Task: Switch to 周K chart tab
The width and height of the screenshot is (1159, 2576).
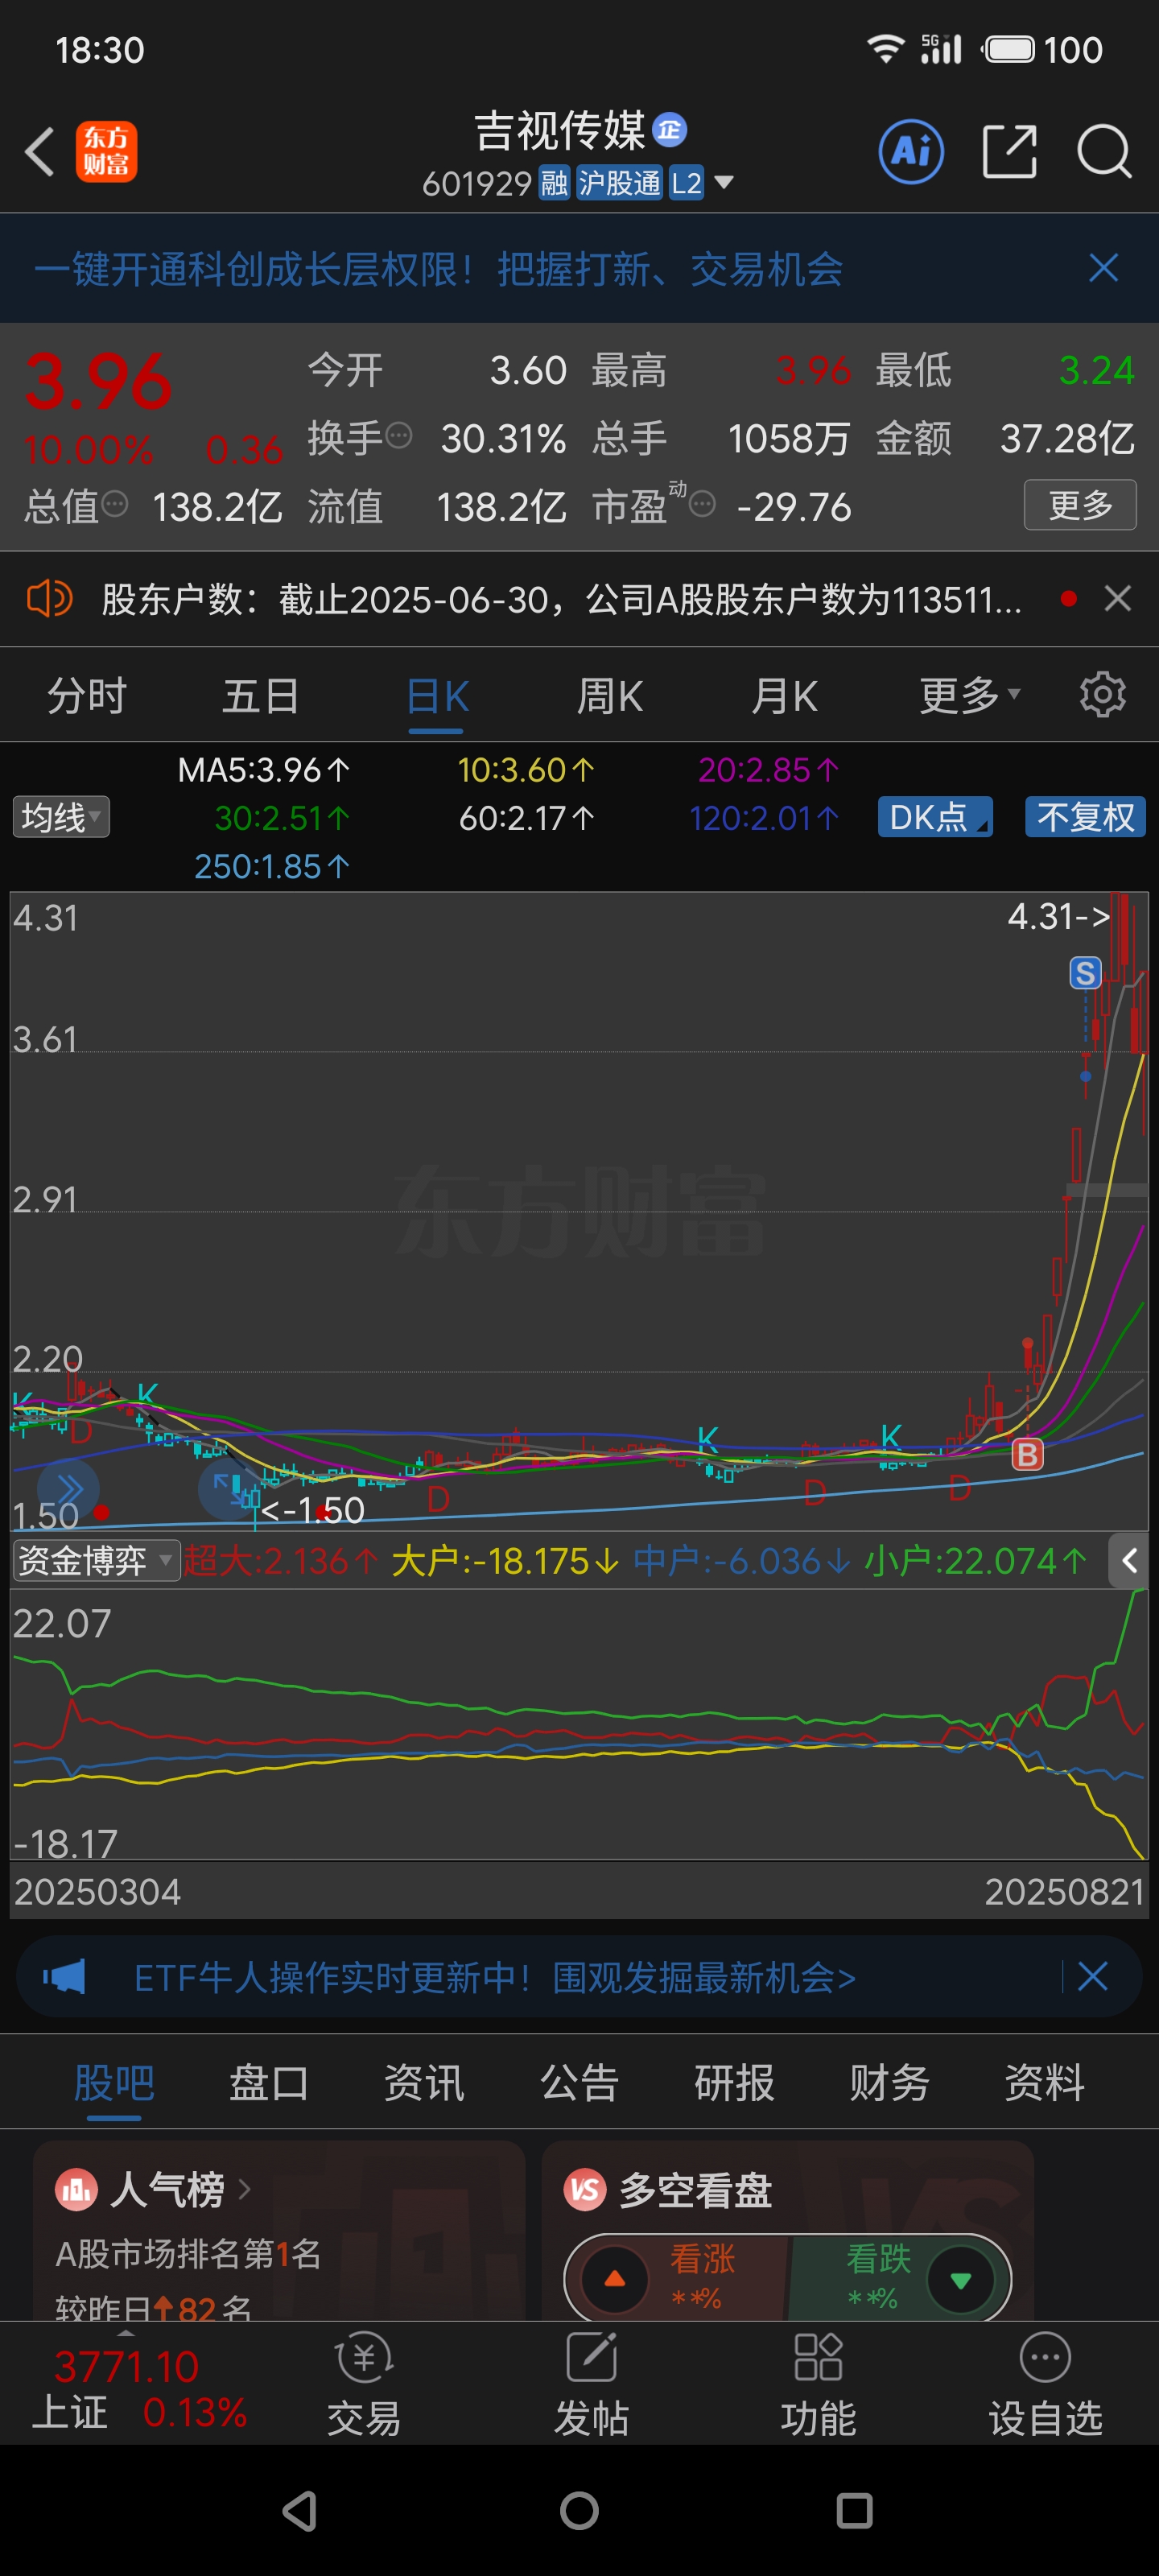Action: pyautogui.click(x=610, y=696)
